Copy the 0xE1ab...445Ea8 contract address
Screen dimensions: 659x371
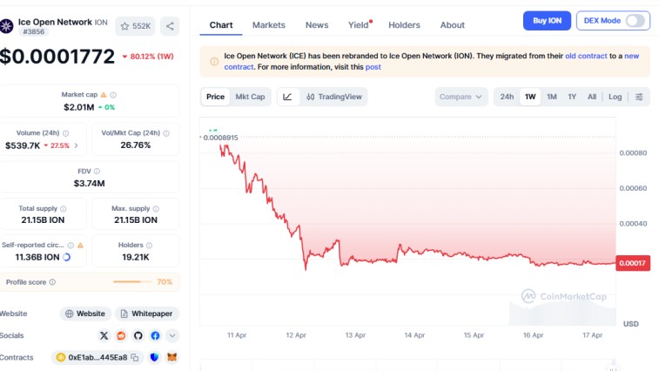point(135,357)
